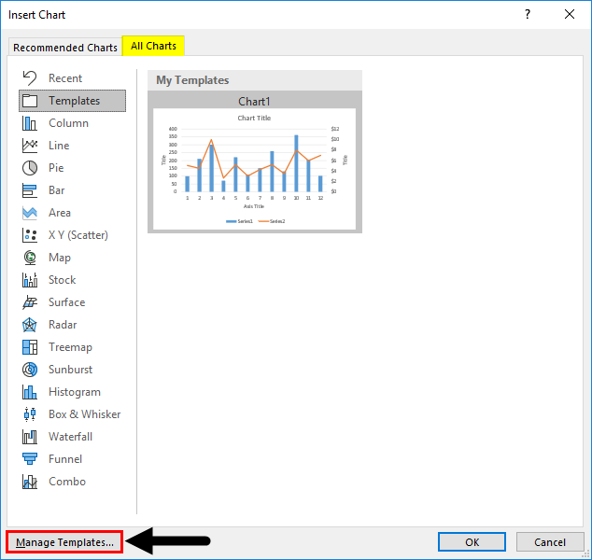Click the Chart1 template name
The height and width of the screenshot is (560, 592).
[x=254, y=102]
